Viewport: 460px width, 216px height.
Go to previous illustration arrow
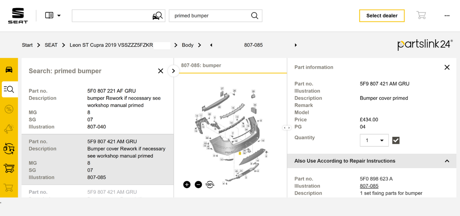click(x=211, y=45)
